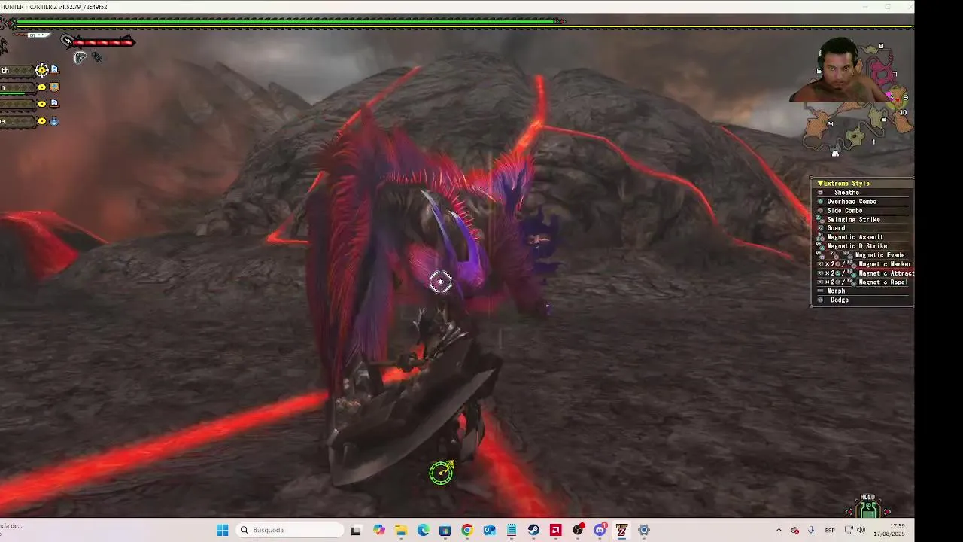Screen dimensions: 963x542
Task: Click the Swinging Strike entry
Action: [x=853, y=220]
